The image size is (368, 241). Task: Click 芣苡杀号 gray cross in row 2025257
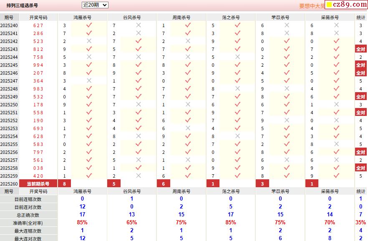pyautogui.click(x=287, y=160)
